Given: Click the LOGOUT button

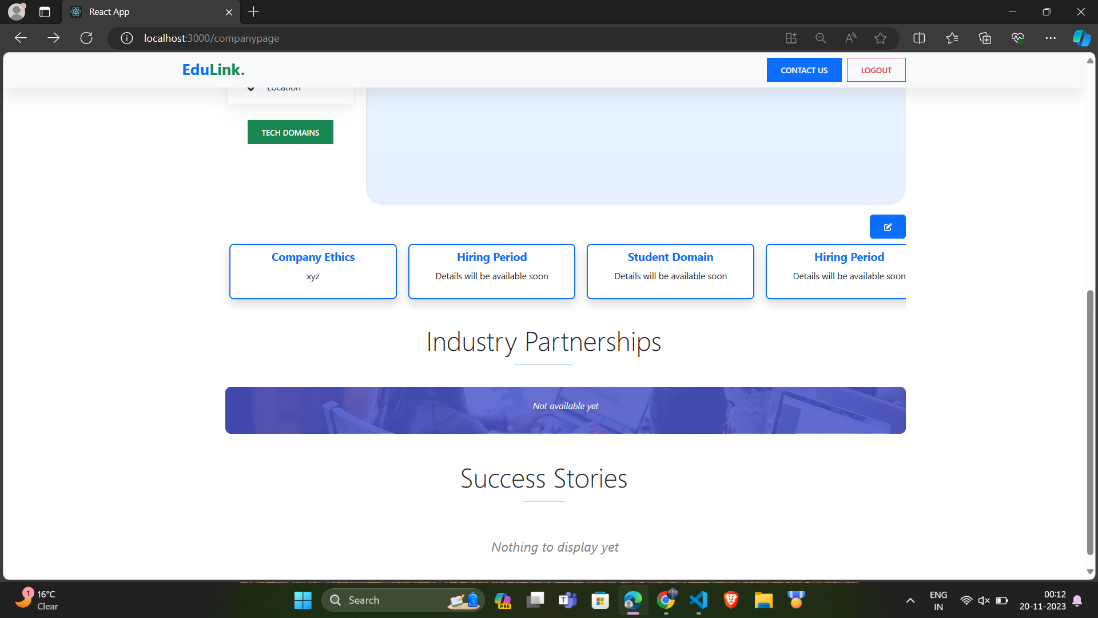Looking at the screenshot, I should click(876, 70).
